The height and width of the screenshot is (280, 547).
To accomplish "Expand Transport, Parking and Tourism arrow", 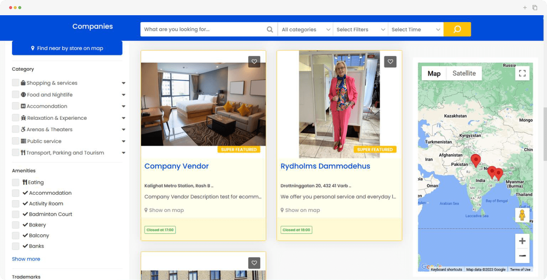I will click(x=123, y=153).
